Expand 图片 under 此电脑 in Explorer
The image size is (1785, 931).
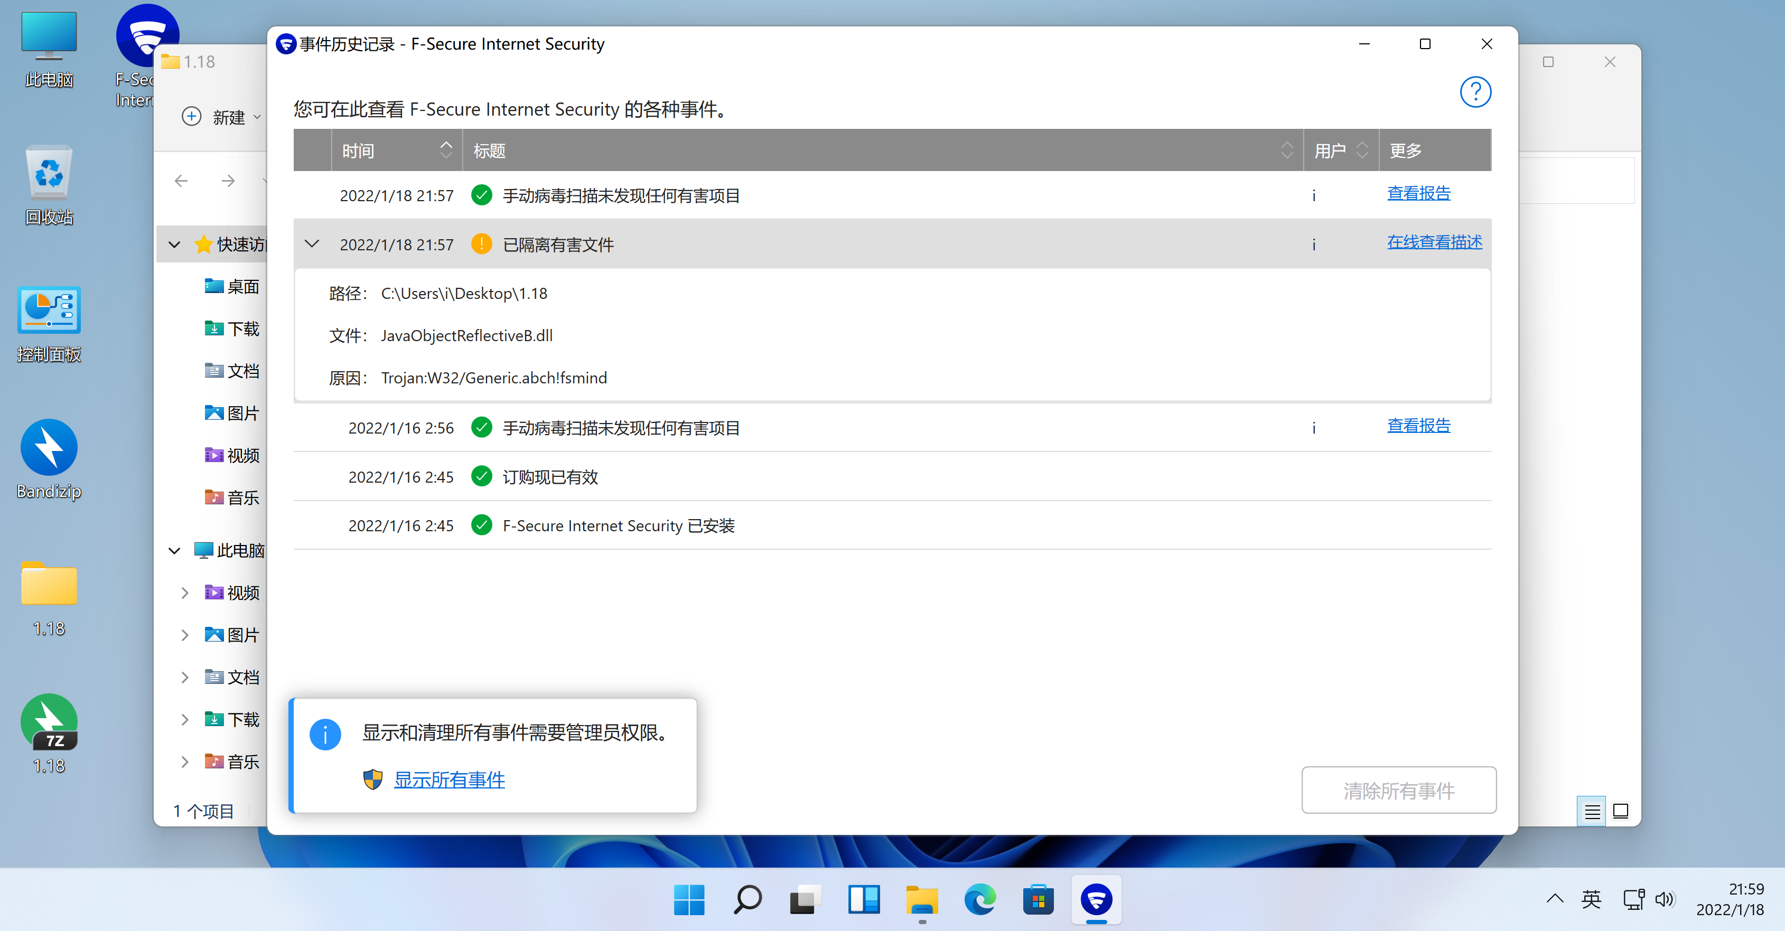tap(184, 635)
